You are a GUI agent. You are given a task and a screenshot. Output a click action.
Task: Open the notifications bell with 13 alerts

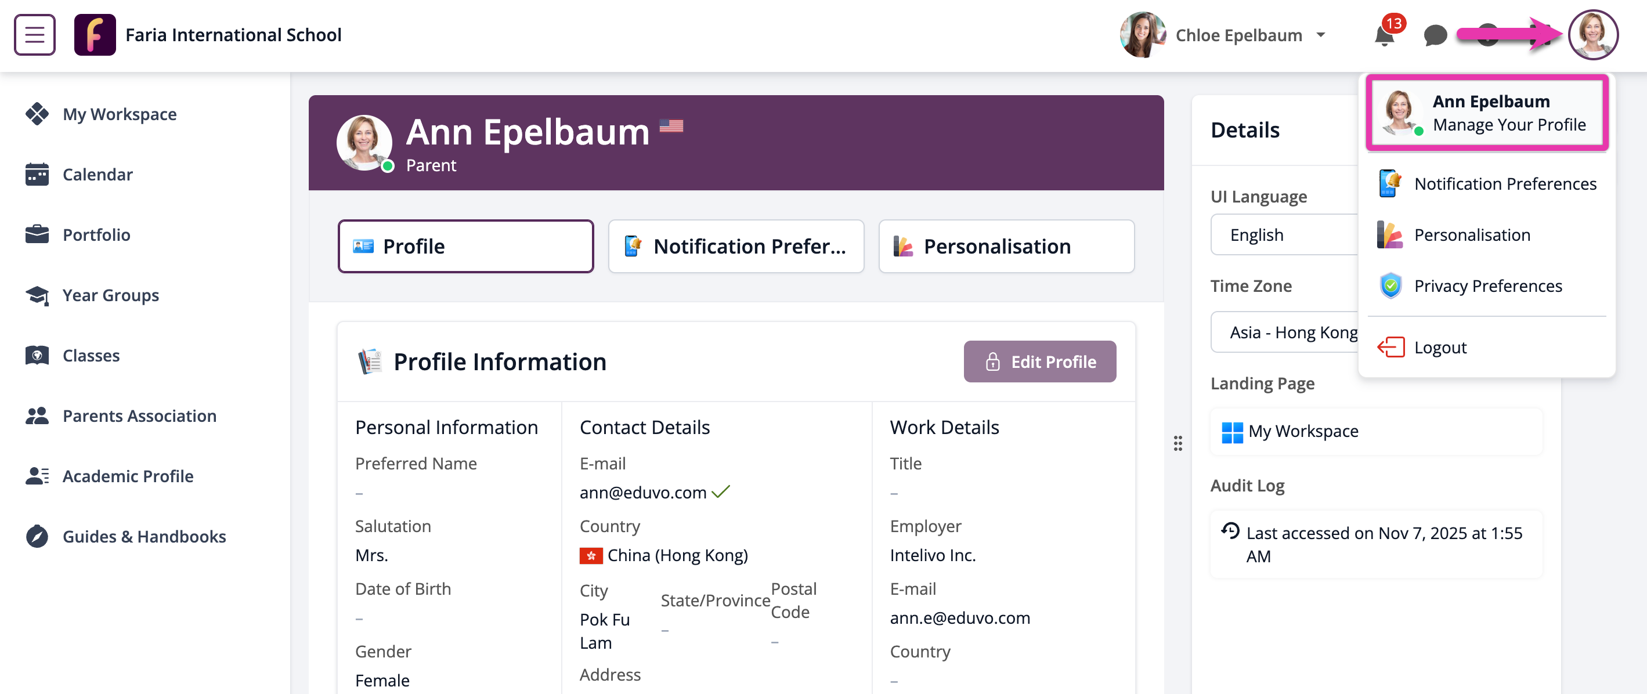(x=1385, y=35)
